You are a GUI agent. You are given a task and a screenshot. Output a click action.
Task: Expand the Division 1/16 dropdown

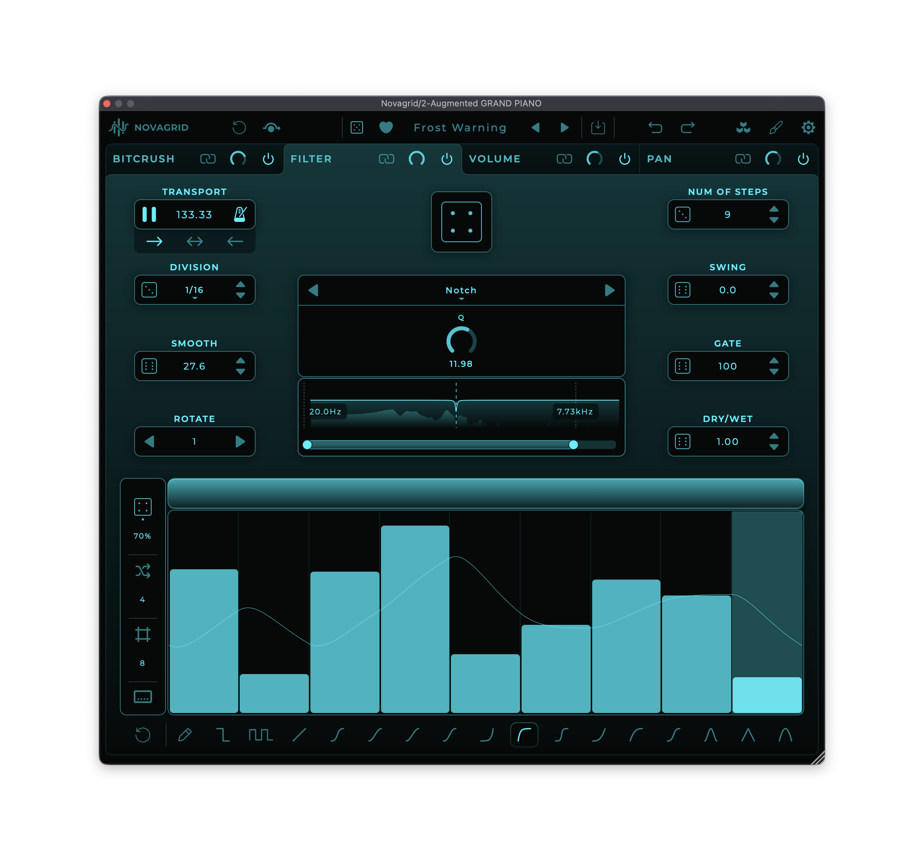tap(194, 291)
